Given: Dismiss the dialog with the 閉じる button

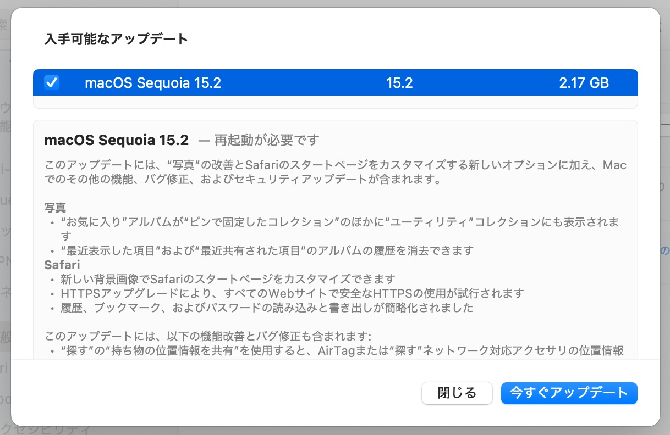Looking at the screenshot, I should coord(457,393).
